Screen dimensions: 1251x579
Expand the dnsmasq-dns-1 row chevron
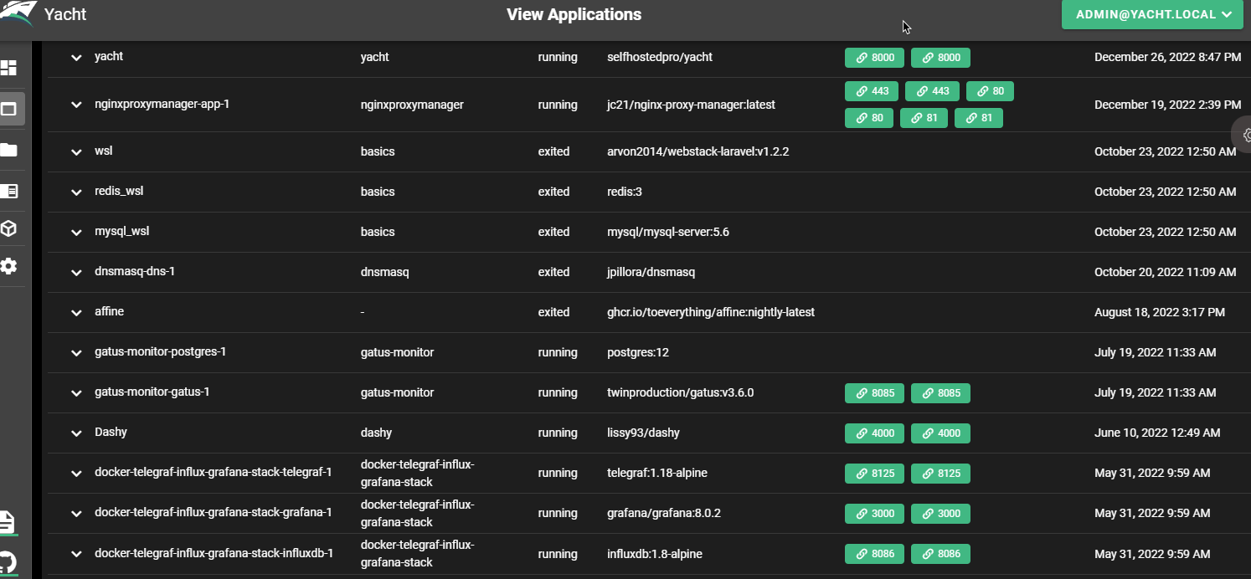(x=76, y=273)
